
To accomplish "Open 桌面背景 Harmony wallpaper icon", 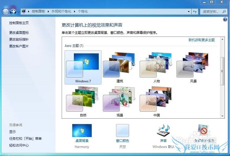I will (82, 131).
